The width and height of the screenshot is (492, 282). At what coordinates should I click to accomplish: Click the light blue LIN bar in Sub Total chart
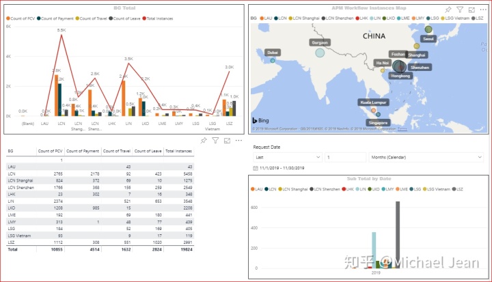(x=374, y=251)
